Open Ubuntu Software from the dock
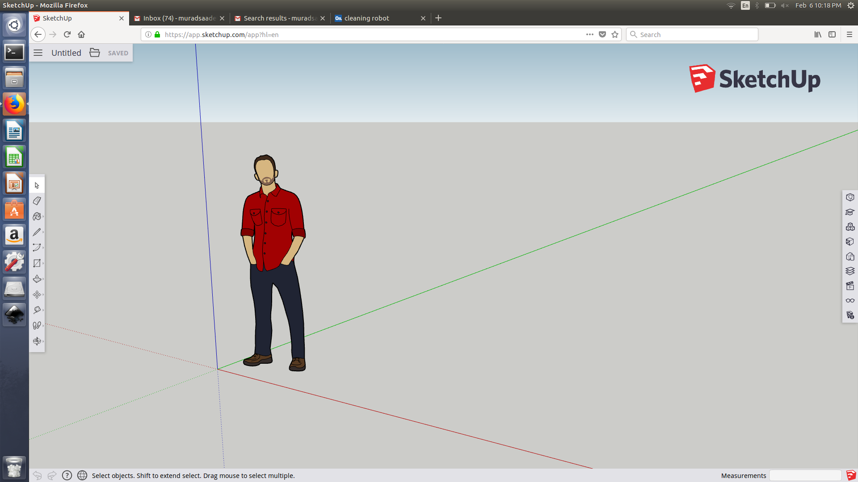 pyautogui.click(x=14, y=210)
